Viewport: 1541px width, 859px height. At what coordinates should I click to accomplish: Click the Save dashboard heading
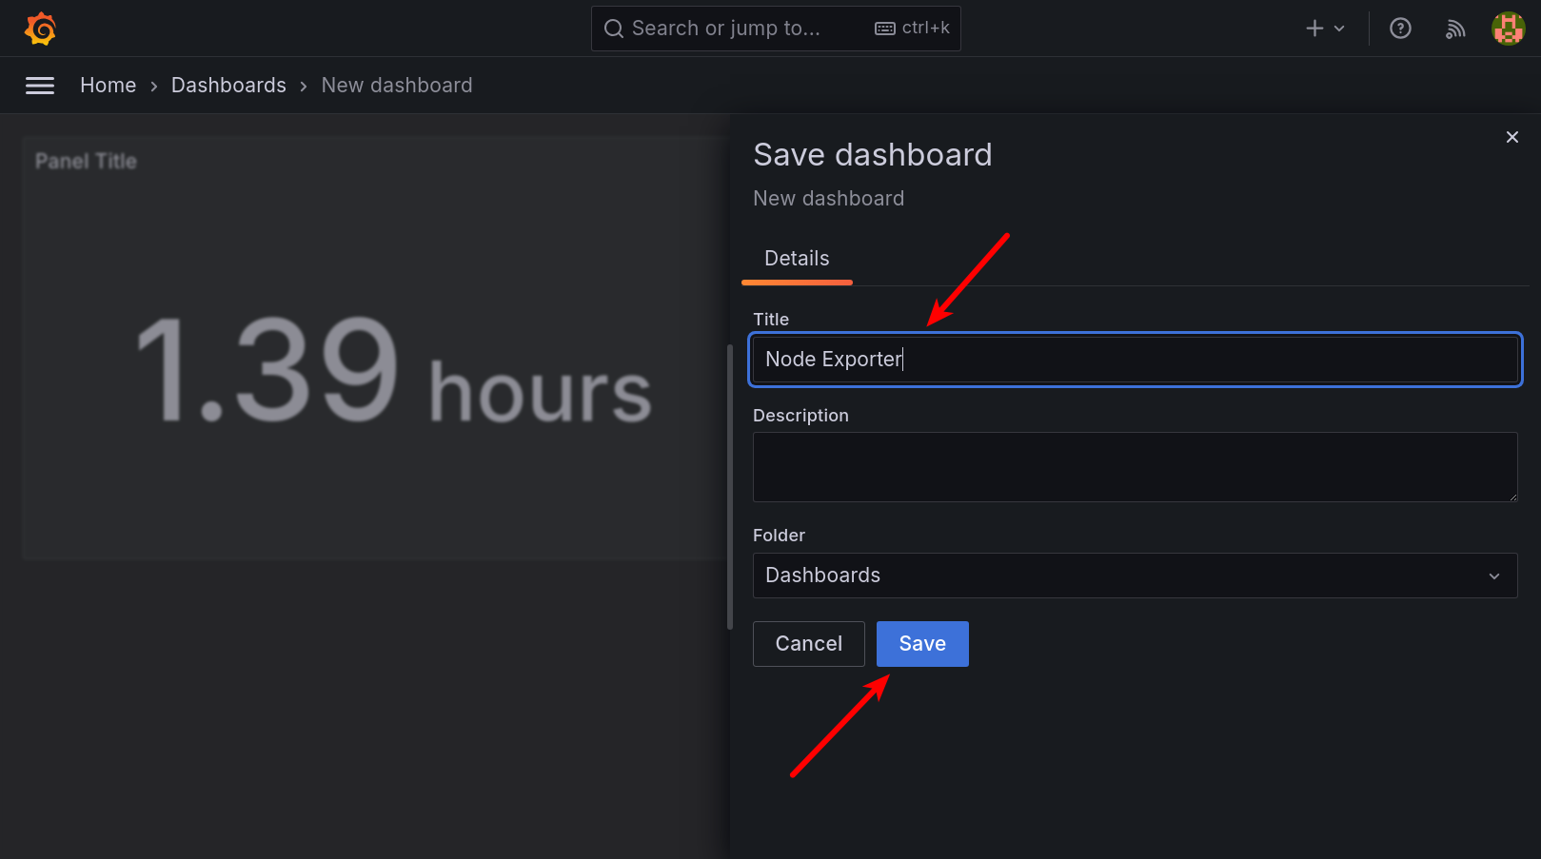point(873,155)
